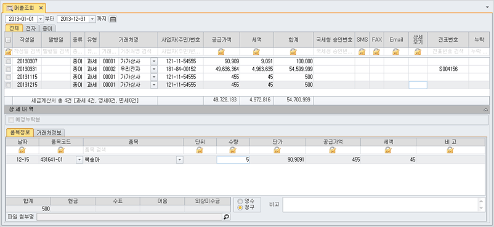The image size is (494, 227).
Task: Sort by the 거래처명 column header
Action: (129, 39)
